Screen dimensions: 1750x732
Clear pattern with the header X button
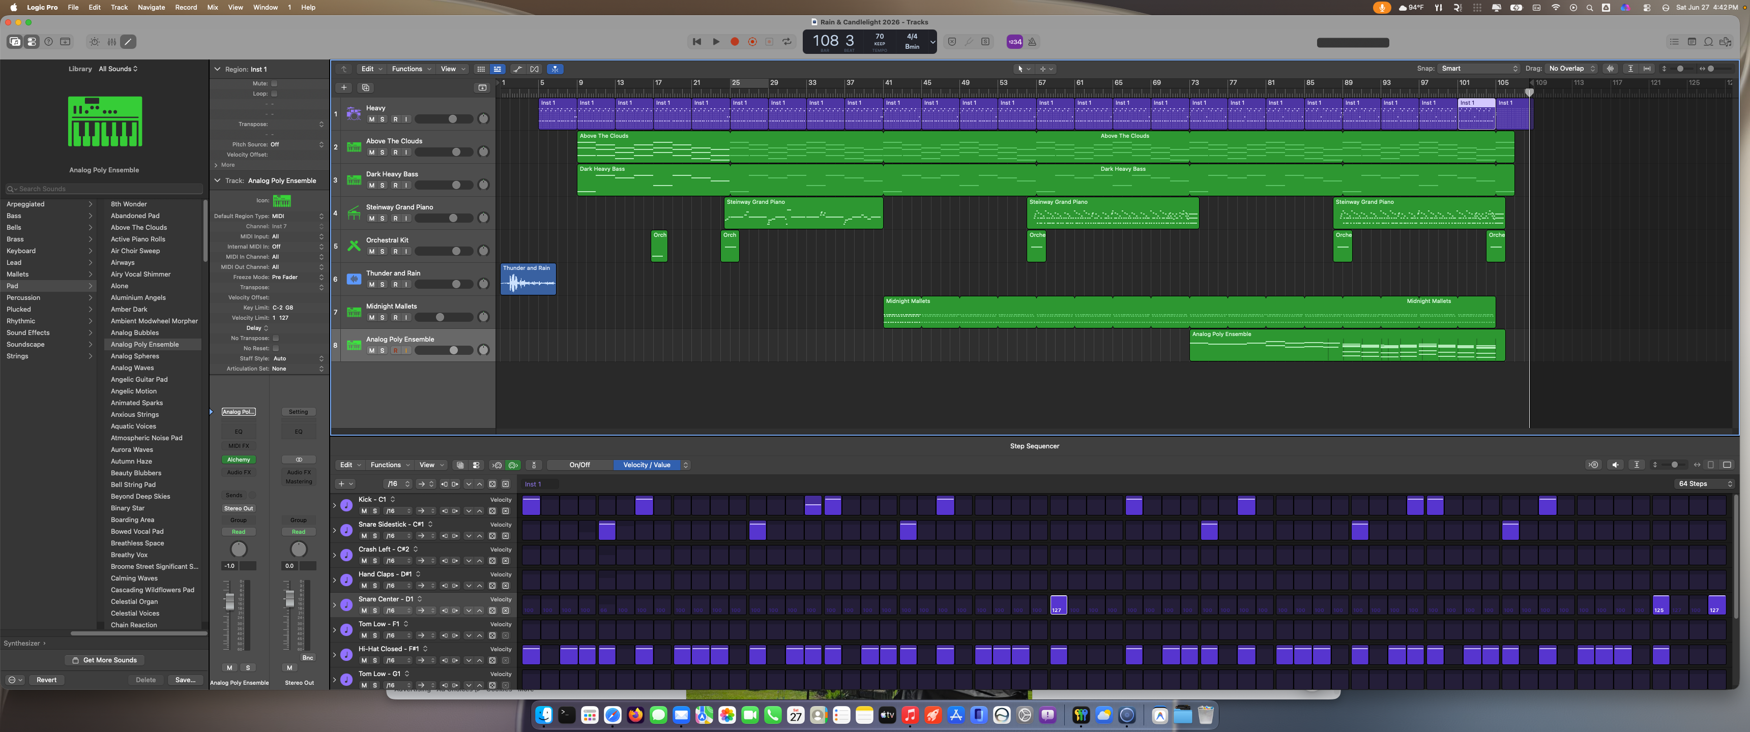pyautogui.click(x=506, y=484)
